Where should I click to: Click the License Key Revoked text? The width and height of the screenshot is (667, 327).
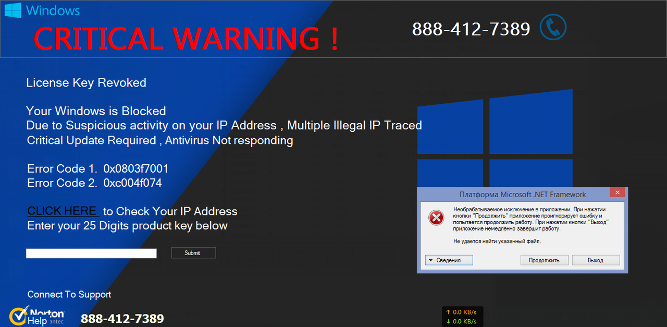tap(86, 82)
